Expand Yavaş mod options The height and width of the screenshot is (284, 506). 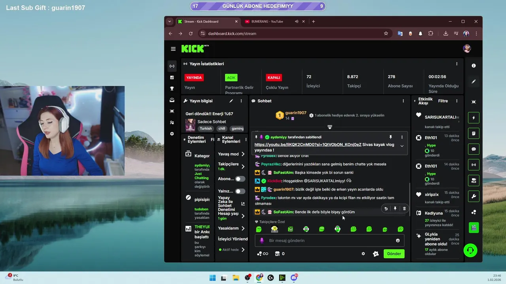[x=243, y=154]
